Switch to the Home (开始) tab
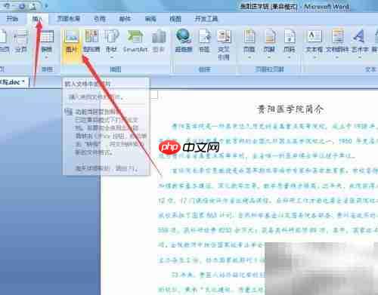Image resolution: width=378 pixels, height=295 pixels. click(12, 19)
